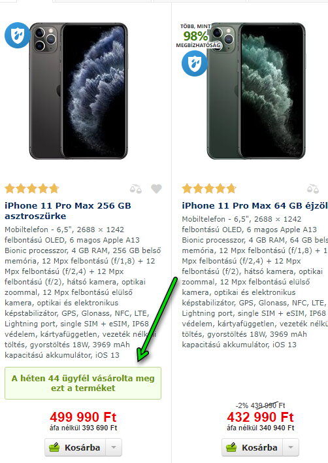Click basket icon on first Kosárba button
This screenshot has height=463, width=328.
[55, 447]
